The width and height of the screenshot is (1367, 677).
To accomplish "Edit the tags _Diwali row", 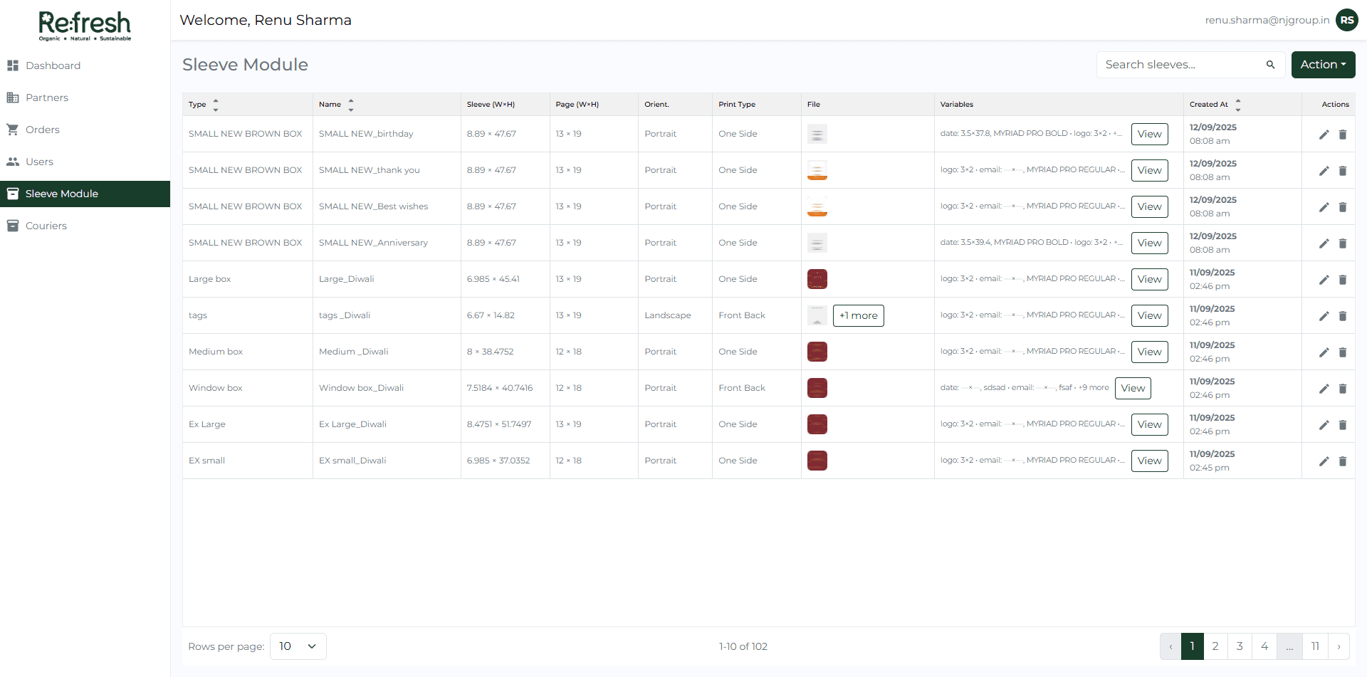I will click(x=1324, y=316).
